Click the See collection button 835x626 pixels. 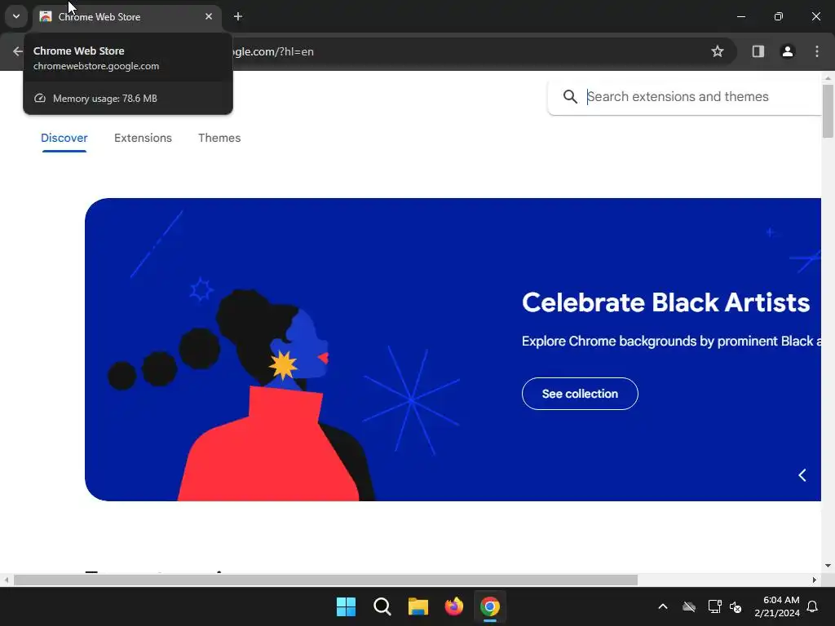[x=580, y=394]
